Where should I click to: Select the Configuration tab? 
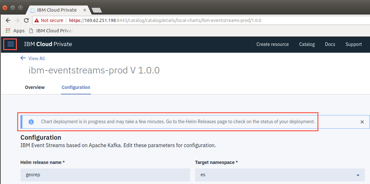[x=76, y=87]
